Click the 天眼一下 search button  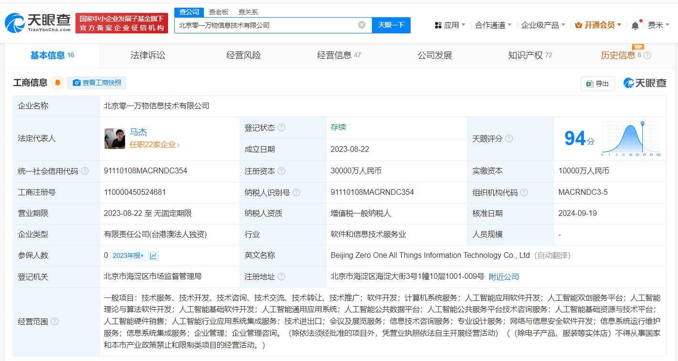pyautogui.click(x=392, y=25)
